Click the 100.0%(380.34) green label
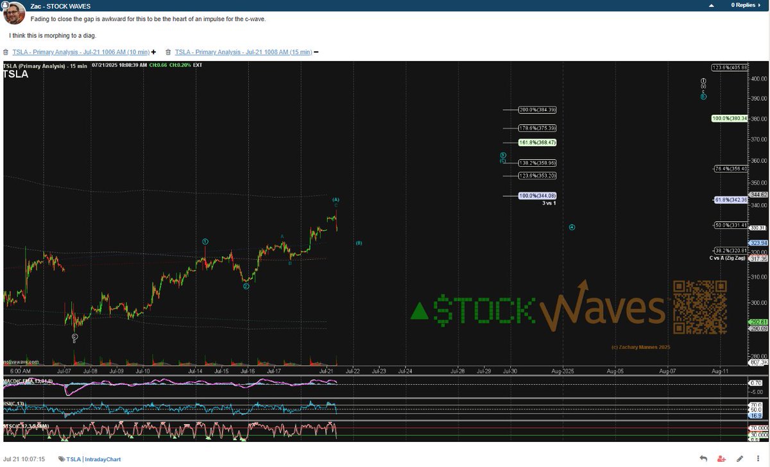This screenshot has height=467, width=770. (731, 118)
